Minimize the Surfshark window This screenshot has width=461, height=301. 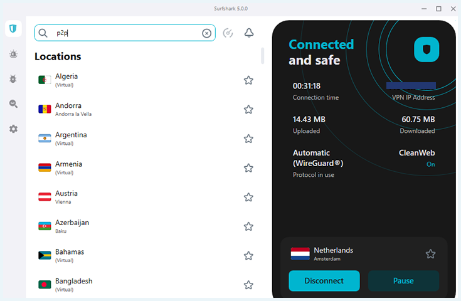point(424,9)
